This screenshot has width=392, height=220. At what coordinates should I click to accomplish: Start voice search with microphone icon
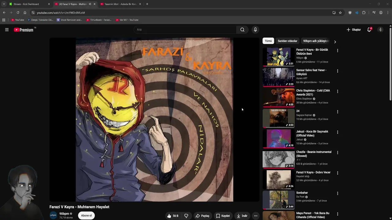pyautogui.click(x=255, y=30)
